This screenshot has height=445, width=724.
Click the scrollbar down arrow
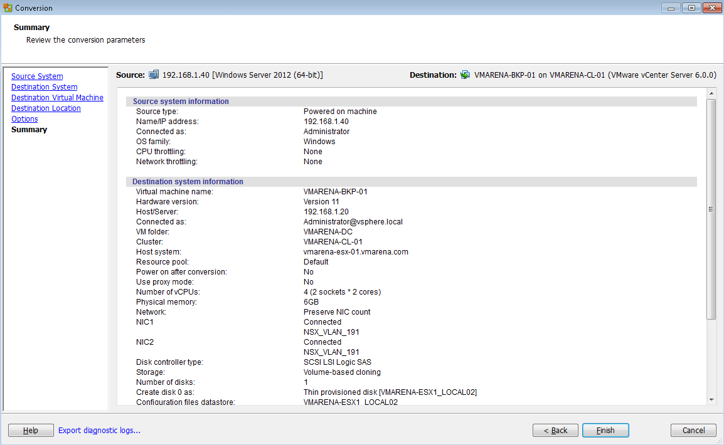click(x=711, y=400)
